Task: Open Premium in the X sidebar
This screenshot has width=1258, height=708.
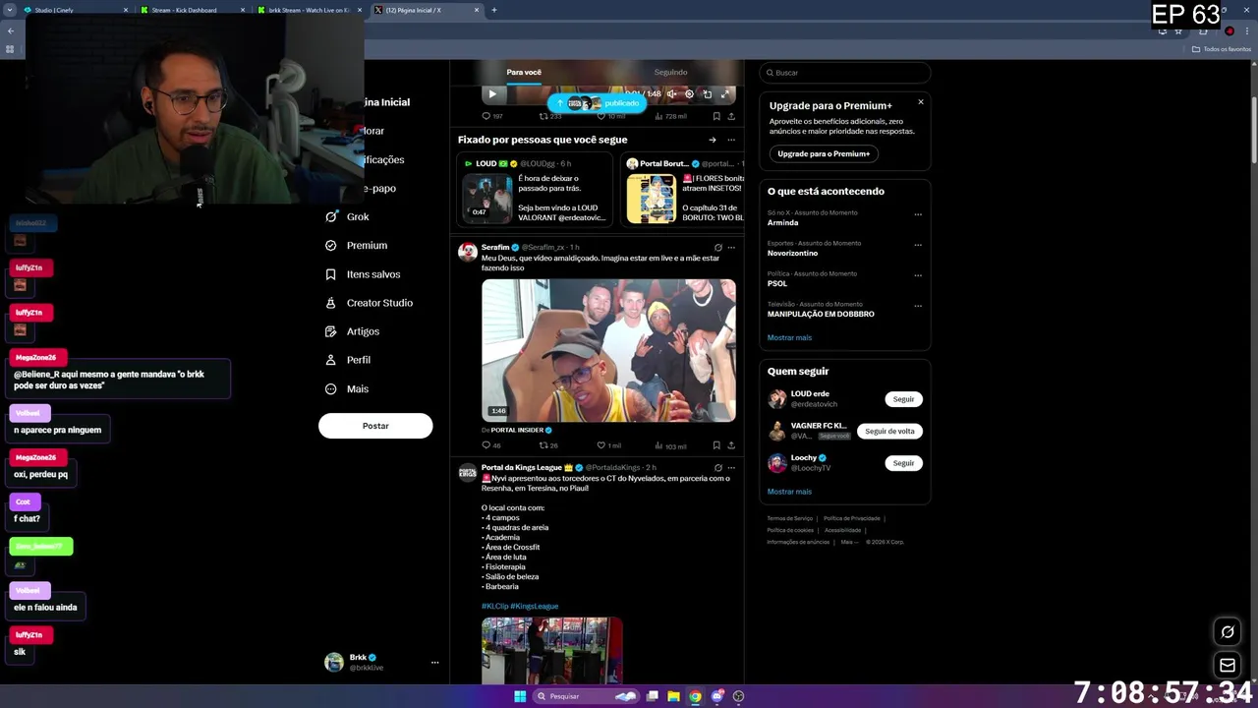Action: click(356, 245)
